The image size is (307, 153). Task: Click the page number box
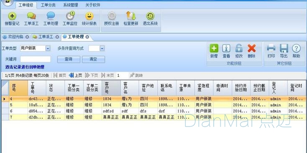coord(122,75)
